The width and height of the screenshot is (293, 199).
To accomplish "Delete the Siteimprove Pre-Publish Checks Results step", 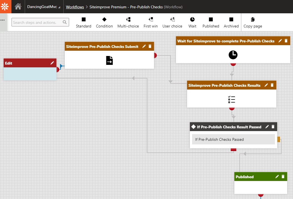I will click(272, 85).
